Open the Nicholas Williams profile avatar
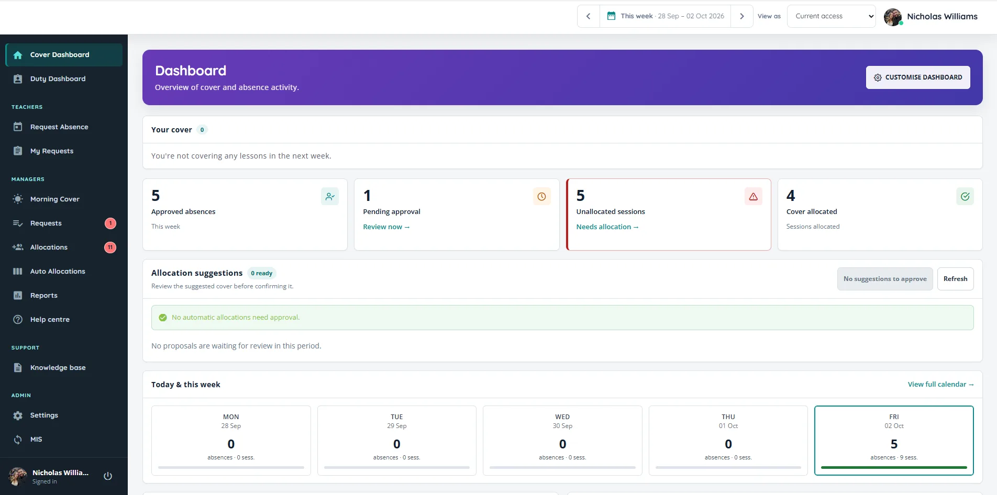 tap(893, 17)
